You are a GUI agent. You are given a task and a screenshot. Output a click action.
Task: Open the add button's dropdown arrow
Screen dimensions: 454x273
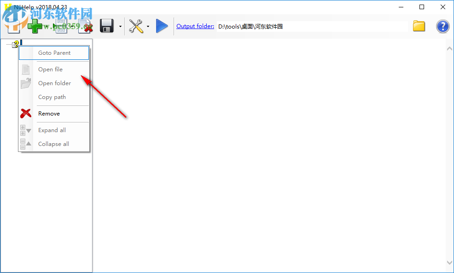coord(47,26)
